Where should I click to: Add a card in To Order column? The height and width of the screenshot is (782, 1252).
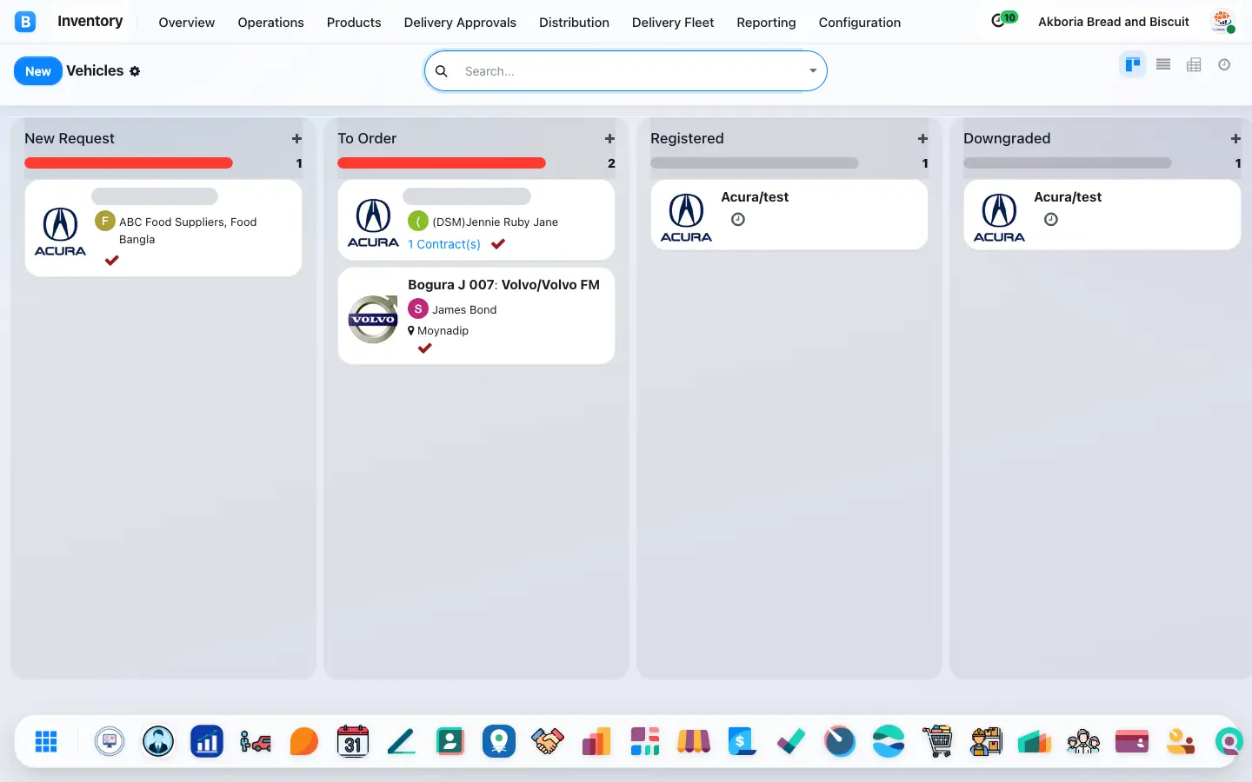point(609,139)
